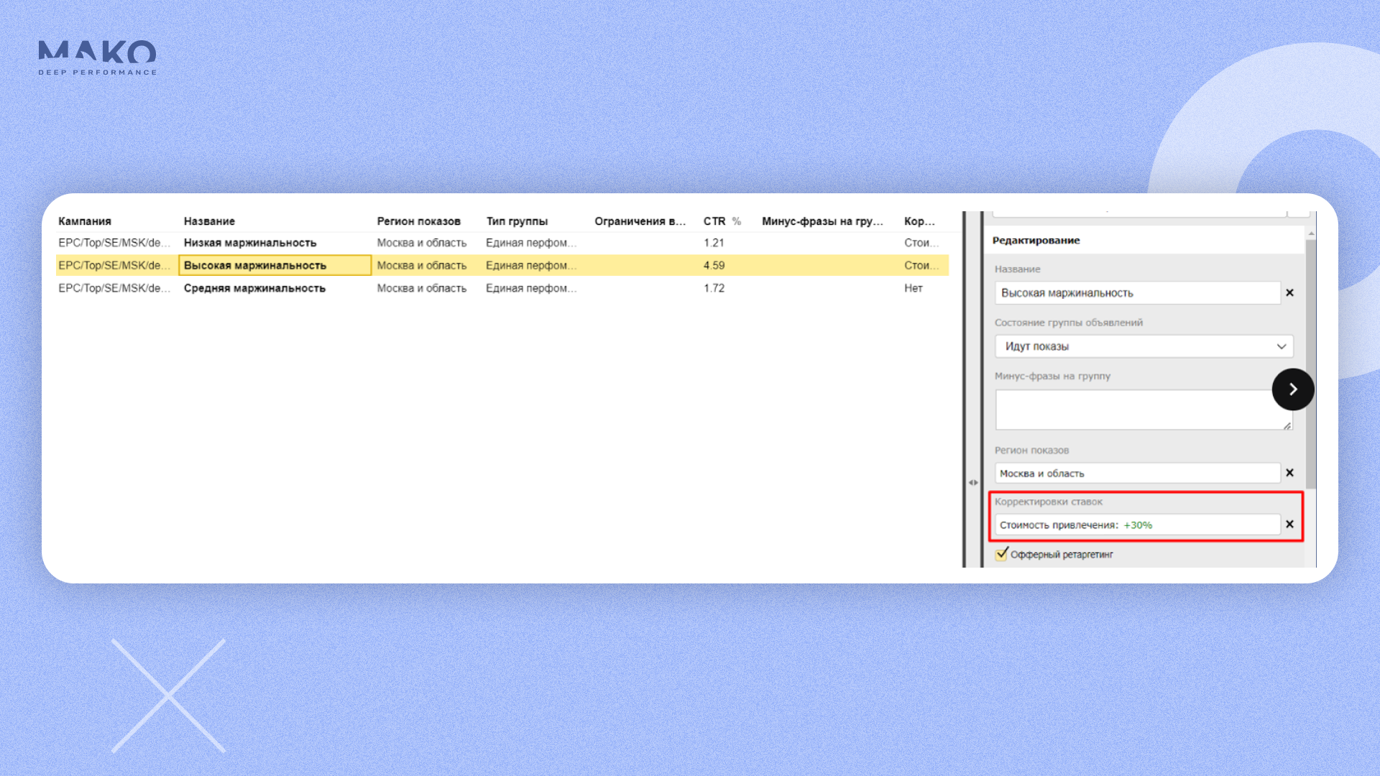Screen dimensions: 1380x776
Task: Select the Средняя маржинальность row
Action: pos(502,288)
